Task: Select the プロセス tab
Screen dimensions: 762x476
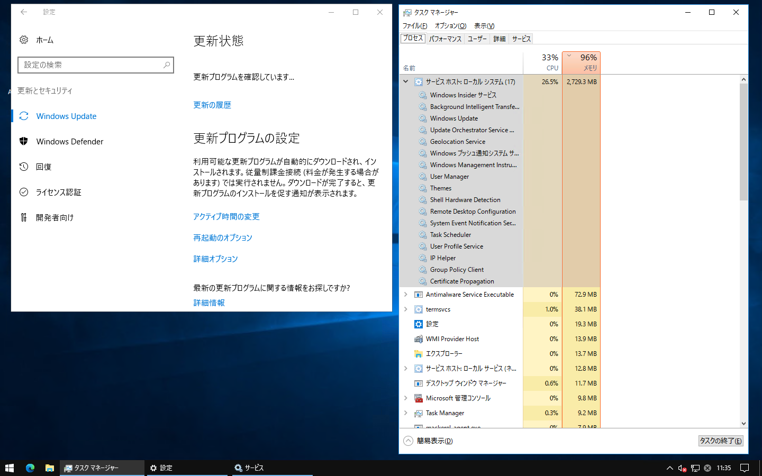Action: (413, 38)
